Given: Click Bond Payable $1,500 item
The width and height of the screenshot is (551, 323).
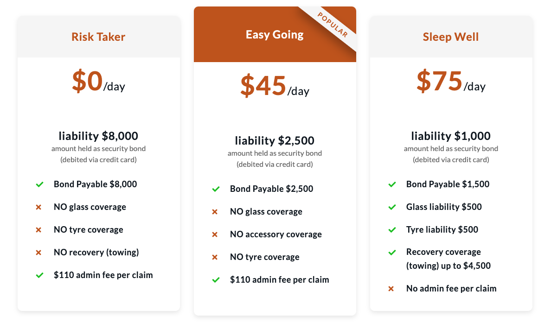Looking at the screenshot, I should click(448, 184).
